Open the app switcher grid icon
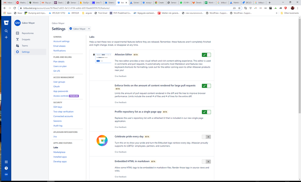This screenshot has width=301, height=182. coord(6,162)
